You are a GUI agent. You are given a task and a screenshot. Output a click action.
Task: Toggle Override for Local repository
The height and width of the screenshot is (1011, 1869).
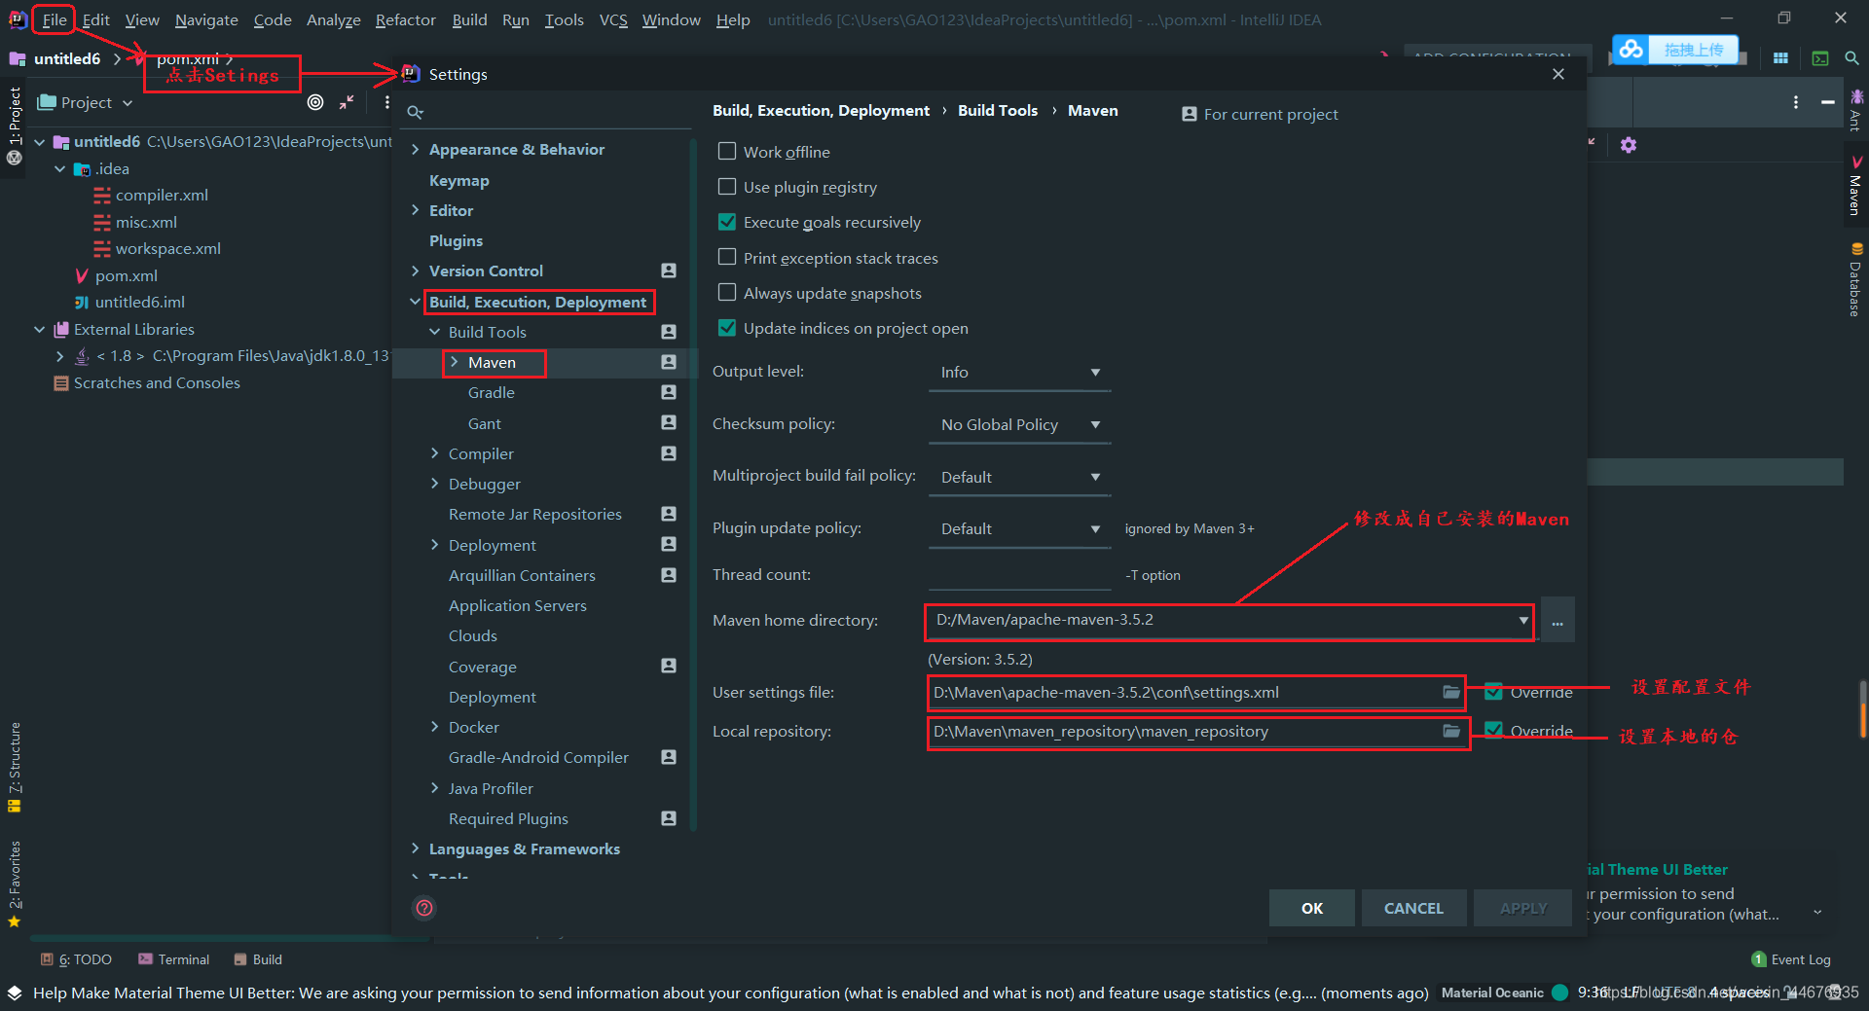tap(1493, 730)
